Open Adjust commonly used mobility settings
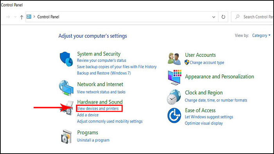This screenshot has height=154, width=274. point(110,121)
